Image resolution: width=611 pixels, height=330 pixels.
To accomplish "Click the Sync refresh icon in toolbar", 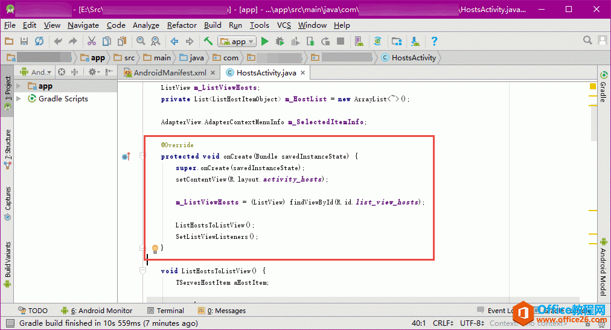I will point(39,42).
